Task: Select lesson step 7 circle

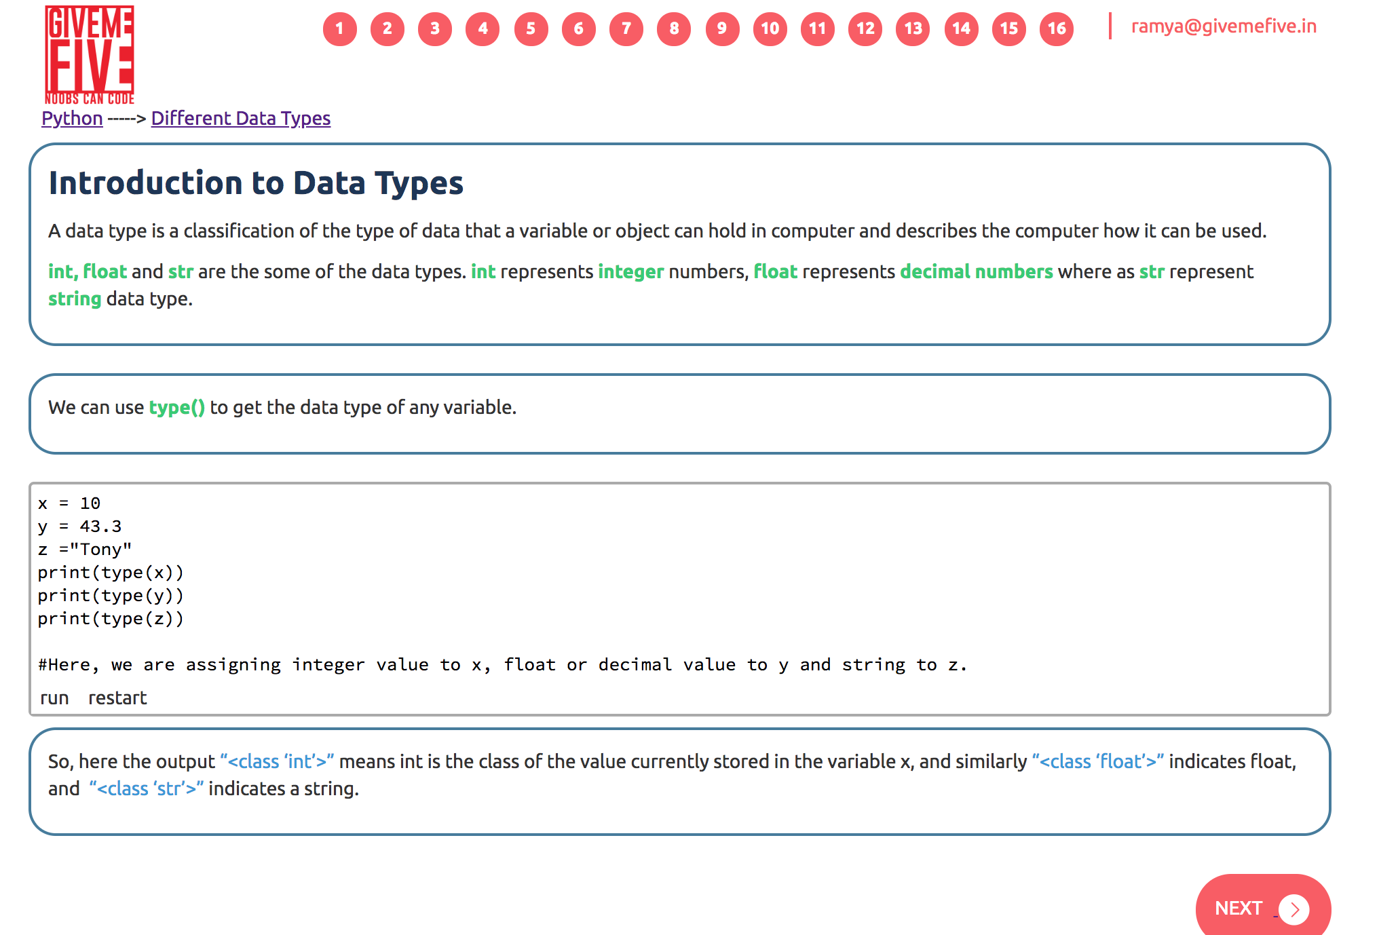Action: click(x=626, y=29)
